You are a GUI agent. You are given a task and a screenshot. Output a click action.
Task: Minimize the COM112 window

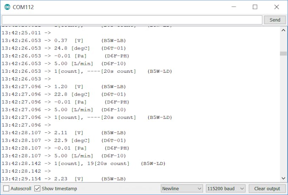click(x=234, y=7)
